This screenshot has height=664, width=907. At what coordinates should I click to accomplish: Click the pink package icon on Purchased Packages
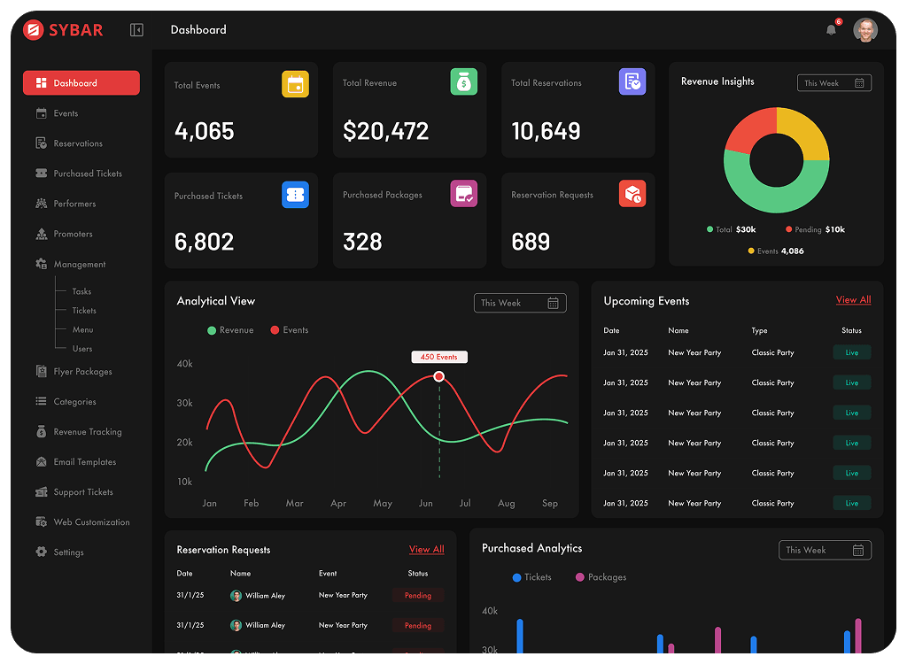(x=464, y=193)
